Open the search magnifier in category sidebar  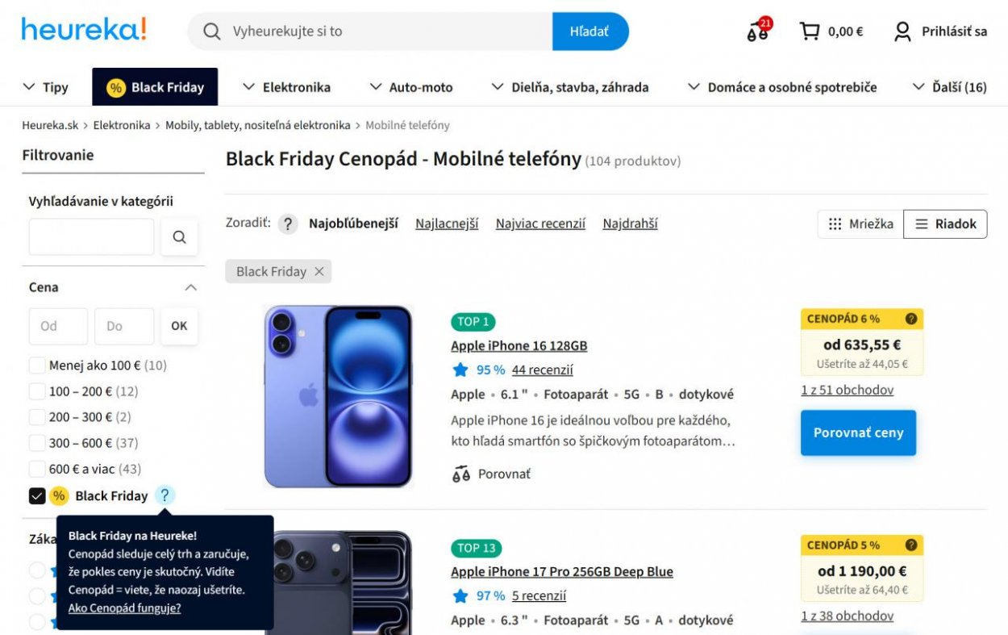coord(179,236)
